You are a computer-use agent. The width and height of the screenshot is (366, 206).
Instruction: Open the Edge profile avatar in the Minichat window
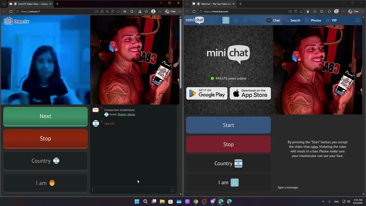tap(336, 11)
